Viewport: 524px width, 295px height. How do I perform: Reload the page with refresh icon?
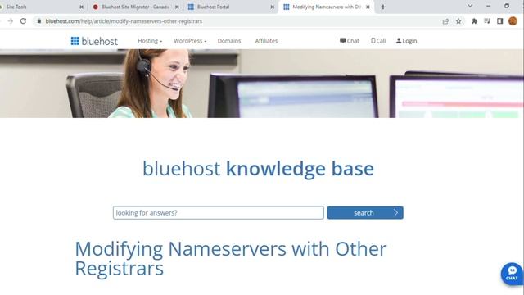(23, 21)
